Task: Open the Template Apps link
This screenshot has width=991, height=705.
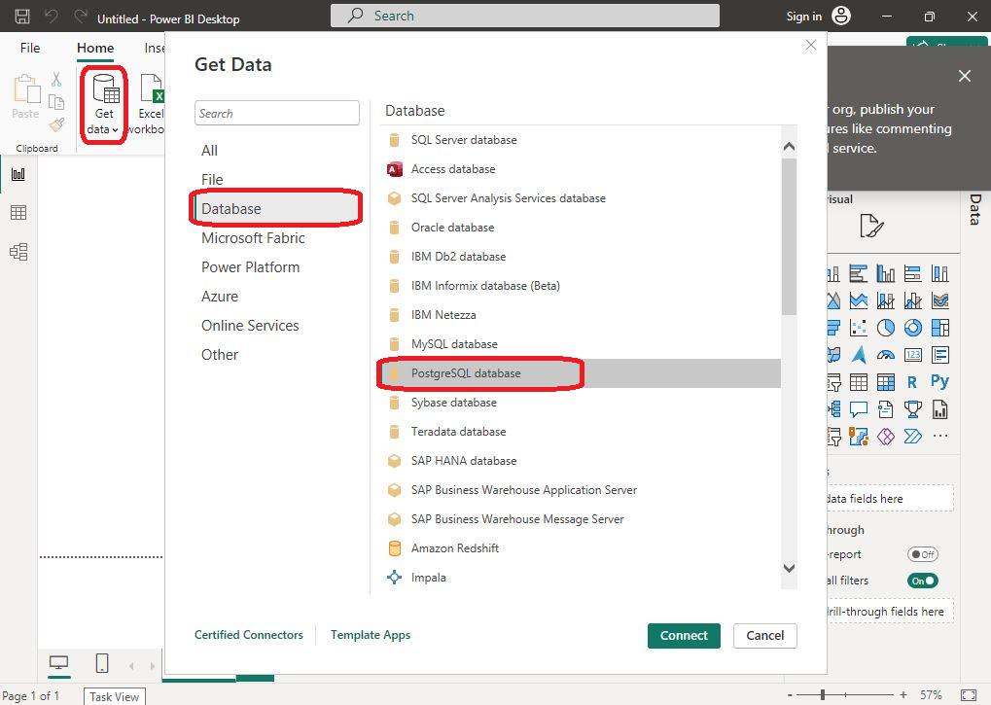Action: (x=371, y=635)
